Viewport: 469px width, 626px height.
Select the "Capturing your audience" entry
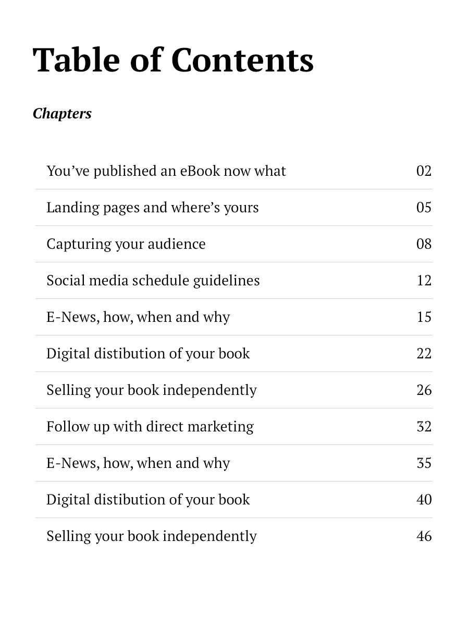(126, 244)
